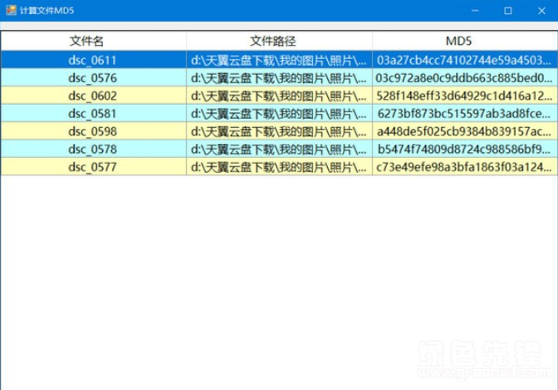Click the file path cell of dsc_0577

[279, 167]
